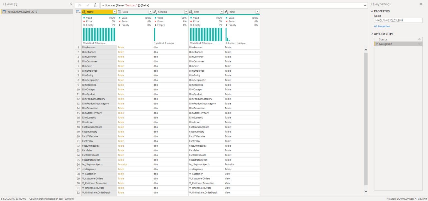Click the FactOnlineSales cell in Name column
The height and width of the screenshot is (201, 428).
coord(99,146)
